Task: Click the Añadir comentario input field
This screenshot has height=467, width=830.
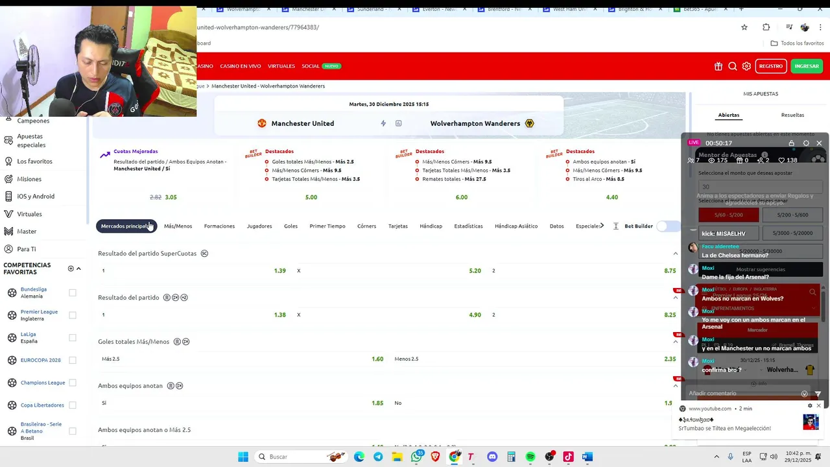Action: tap(742, 394)
